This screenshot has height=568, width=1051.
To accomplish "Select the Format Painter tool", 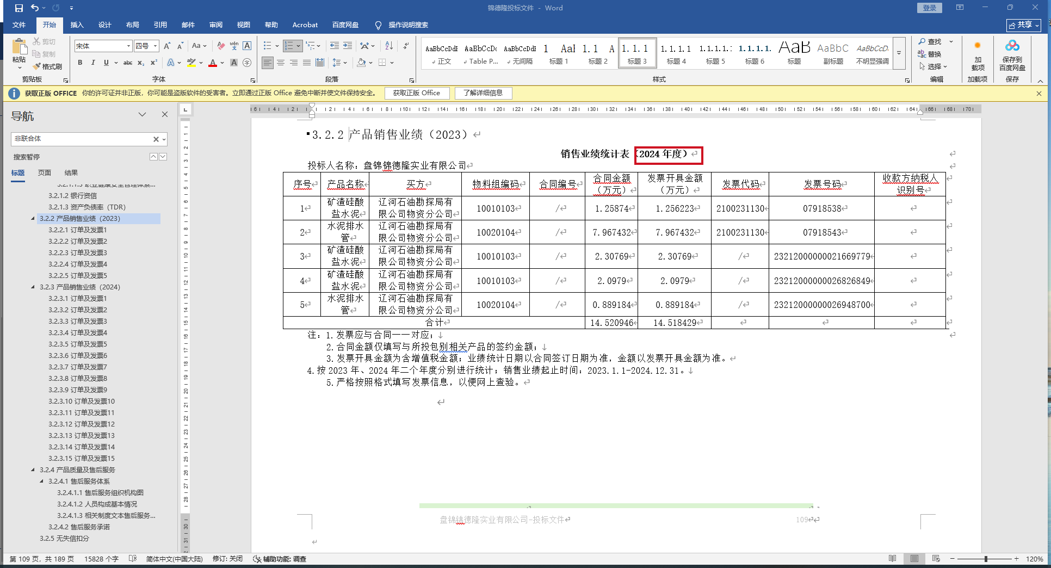I will (x=47, y=66).
